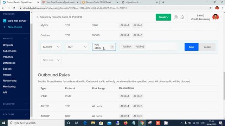Open Mail app from taskbar
225x126 pixels.
click(109, 123)
